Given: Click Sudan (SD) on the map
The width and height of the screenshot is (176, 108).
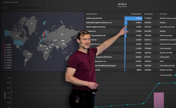Looking at the screenshot, I should 47,48.
